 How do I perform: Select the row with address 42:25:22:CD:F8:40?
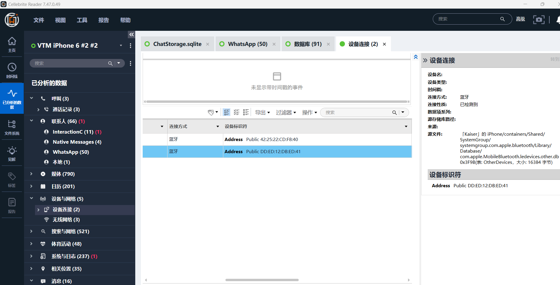point(277,139)
